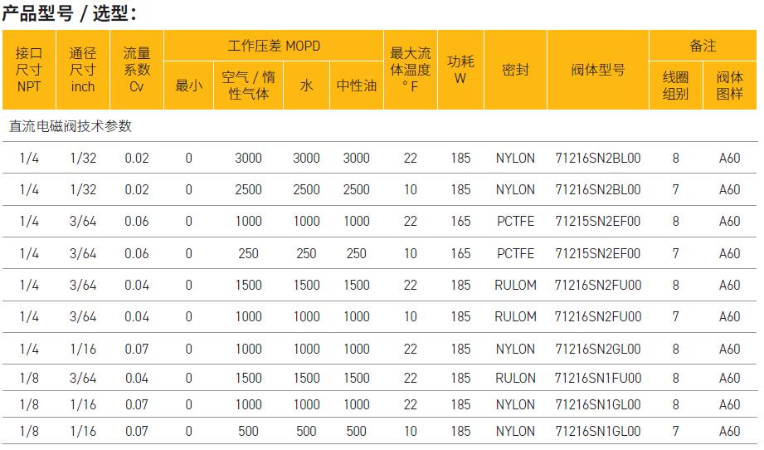Select 2500 in the 水 column
The image size is (764, 450).
pyautogui.click(x=306, y=189)
